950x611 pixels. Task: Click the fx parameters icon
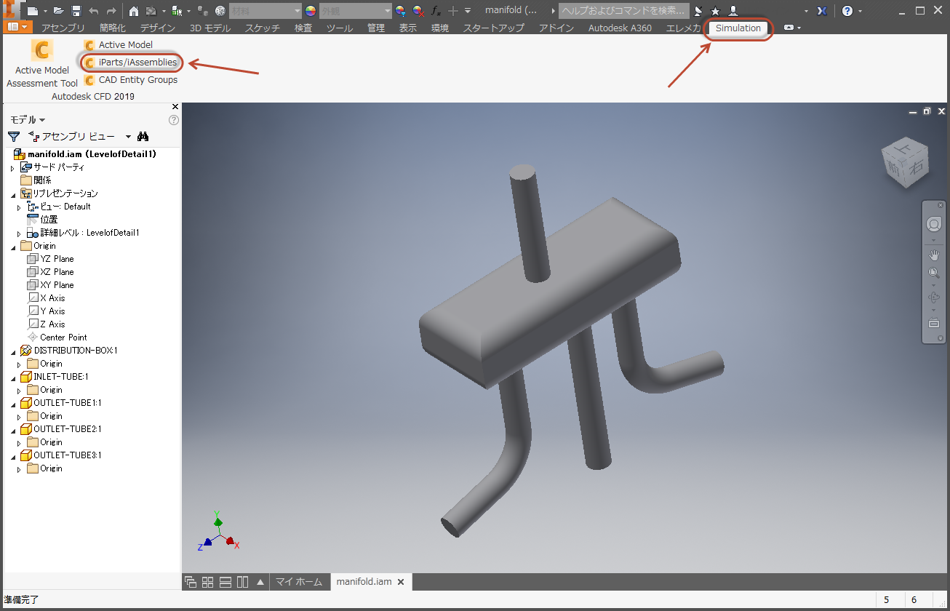[x=436, y=11]
